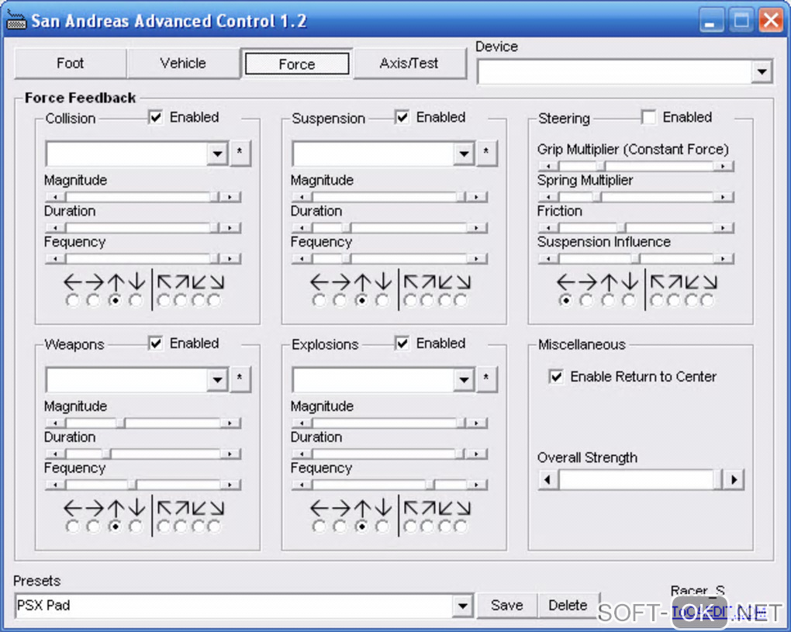
Task: Select up-right diagonal radio in Weapons
Action: (181, 527)
